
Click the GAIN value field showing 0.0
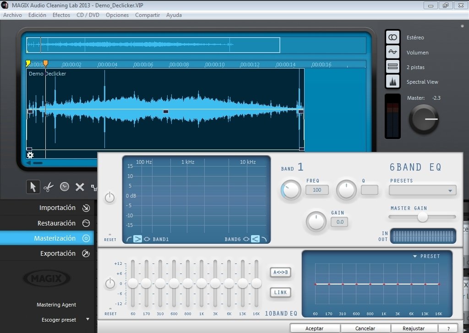coord(339,222)
